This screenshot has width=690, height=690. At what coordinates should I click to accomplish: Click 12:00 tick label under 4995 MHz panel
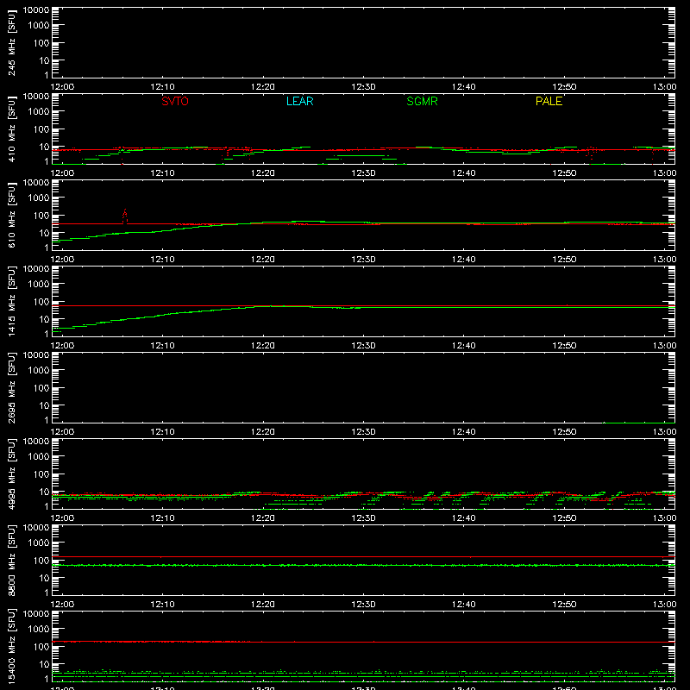tap(62, 518)
